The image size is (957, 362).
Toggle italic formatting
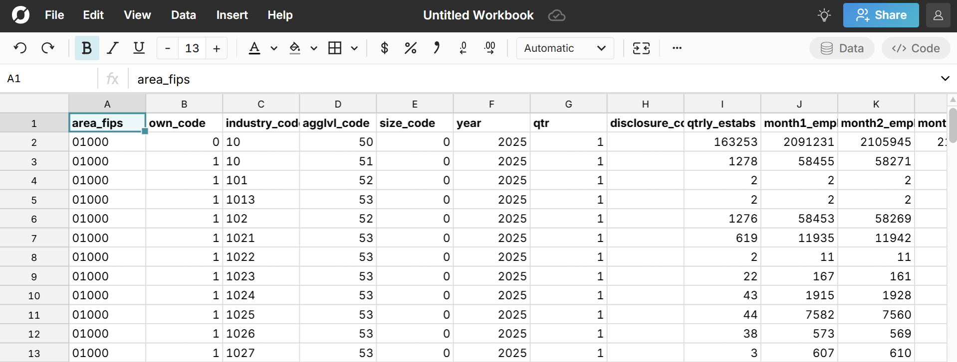(x=113, y=48)
